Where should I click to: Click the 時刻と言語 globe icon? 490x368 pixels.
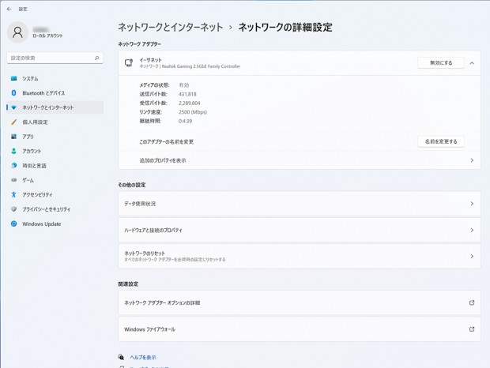pos(13,166)
